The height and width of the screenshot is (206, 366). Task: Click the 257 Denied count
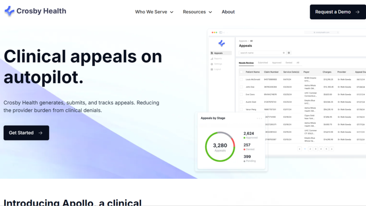click(x=247, y=145)
